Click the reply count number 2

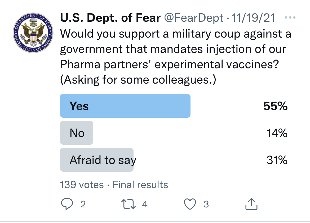(83, 204)
